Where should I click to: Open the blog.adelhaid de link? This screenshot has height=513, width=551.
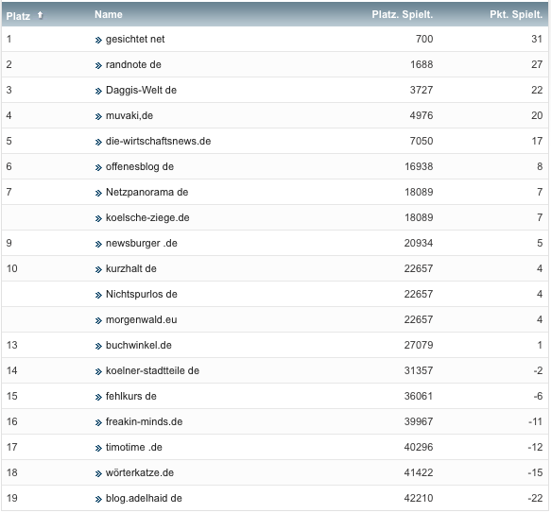pyautogui.click(x=144, y=498)
